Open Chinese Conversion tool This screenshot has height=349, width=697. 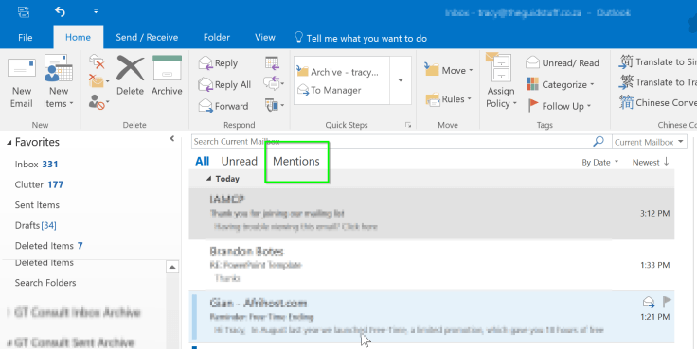click(658, 102)
